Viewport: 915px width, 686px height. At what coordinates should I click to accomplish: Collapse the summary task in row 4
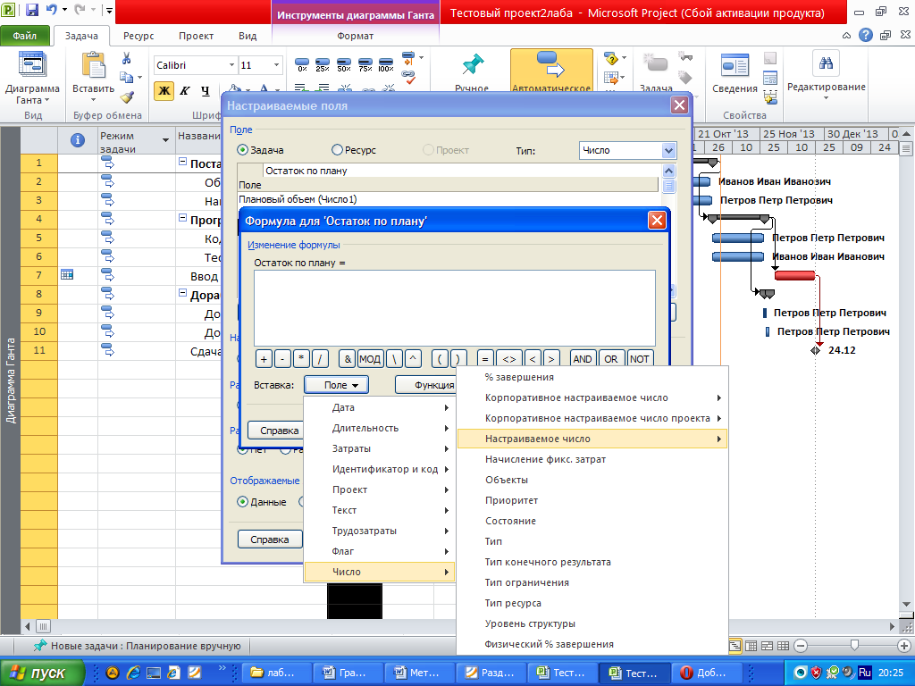click(x=182, y=219)
